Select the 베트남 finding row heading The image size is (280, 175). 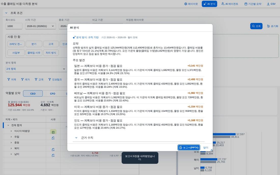pos(100,93)
